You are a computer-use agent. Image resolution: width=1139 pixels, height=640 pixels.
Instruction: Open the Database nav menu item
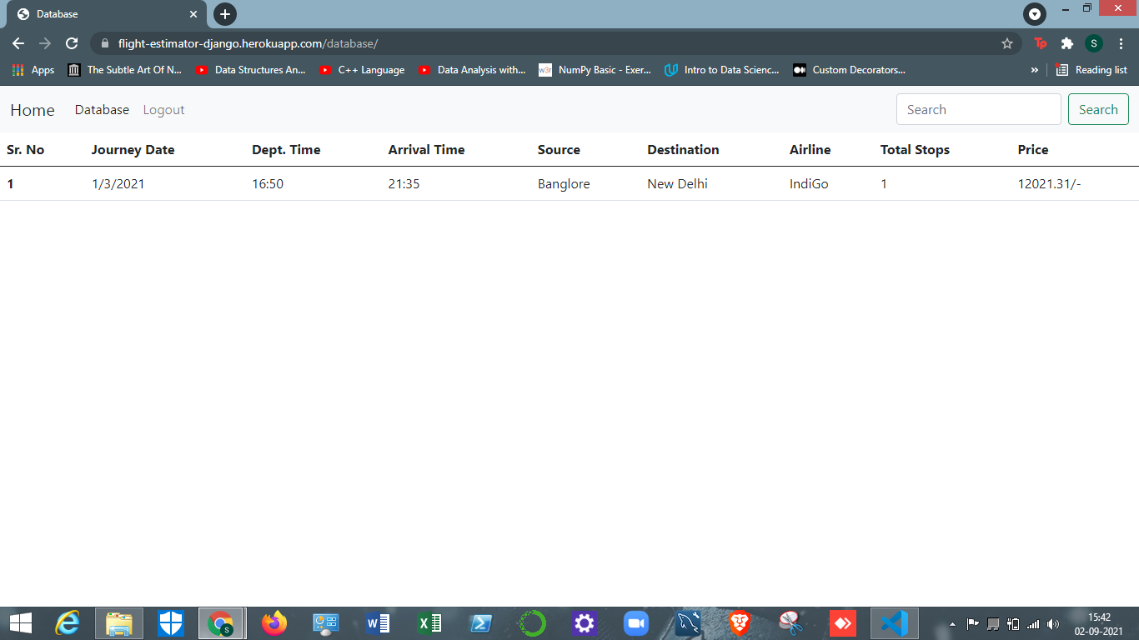click(x=102, y=110)
